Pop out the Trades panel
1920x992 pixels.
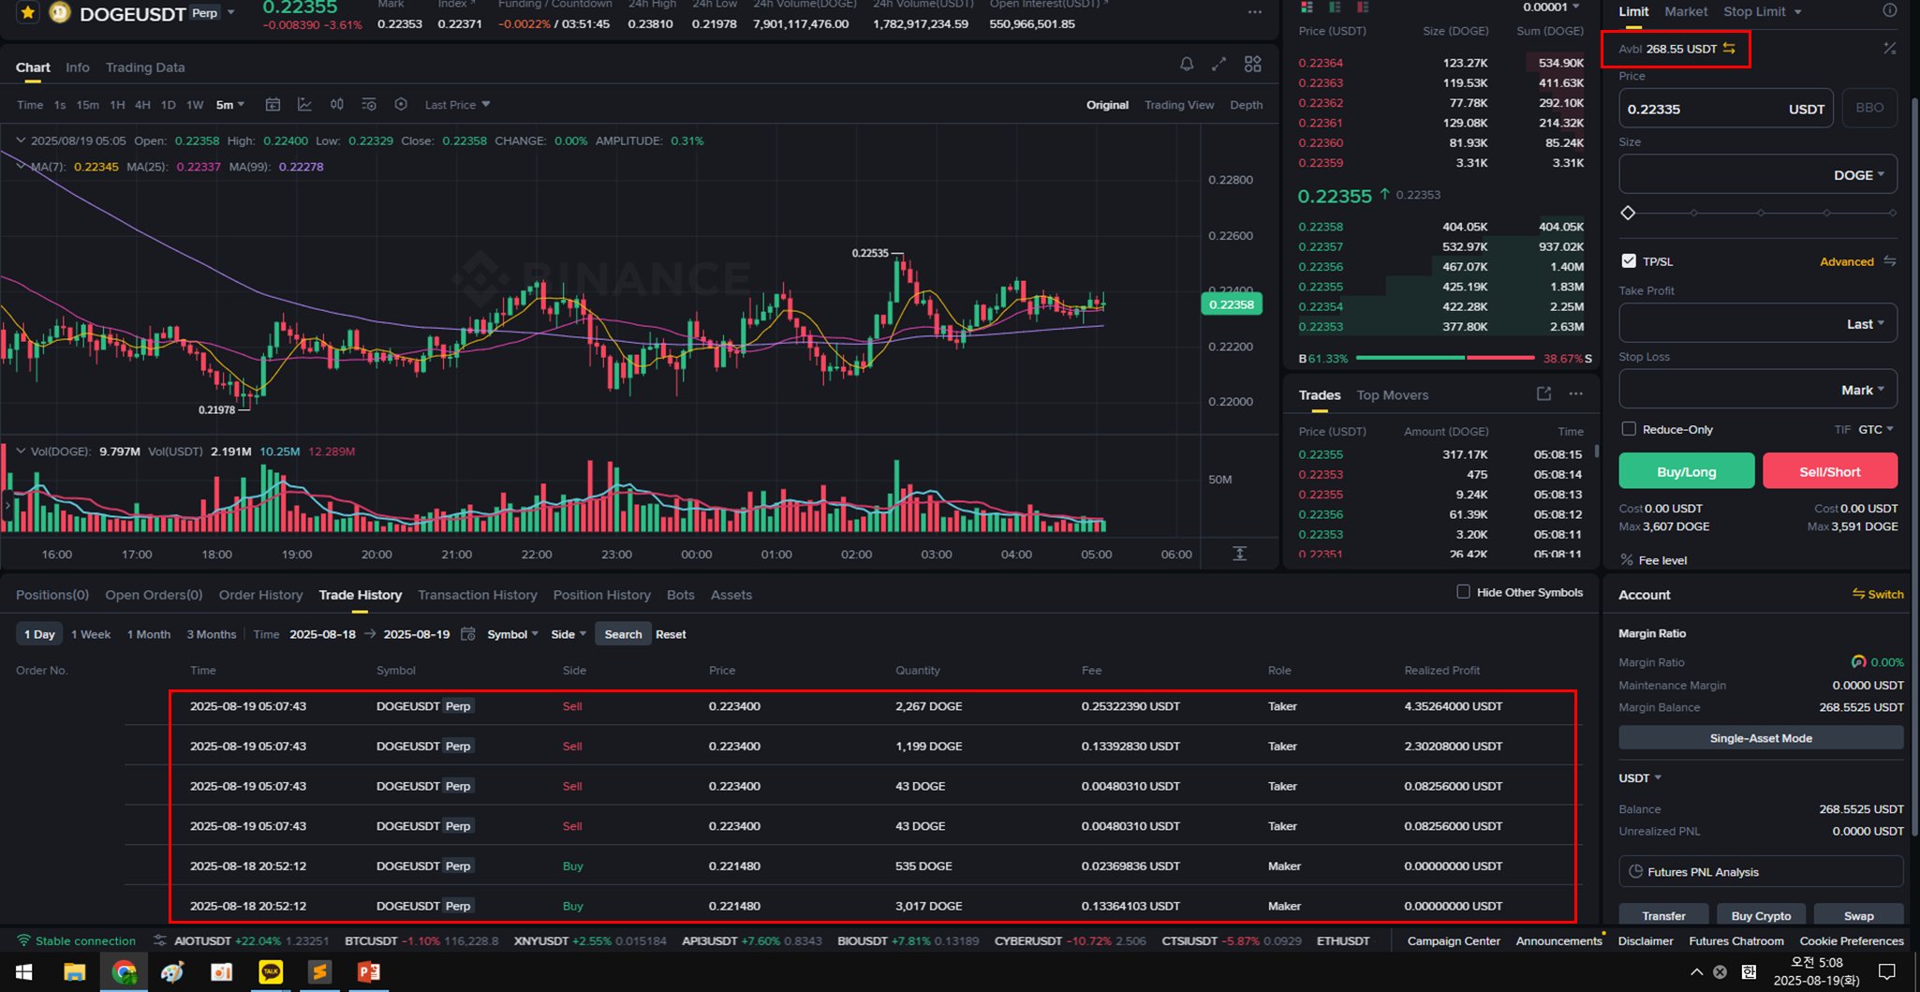[x=1543, y=393]
